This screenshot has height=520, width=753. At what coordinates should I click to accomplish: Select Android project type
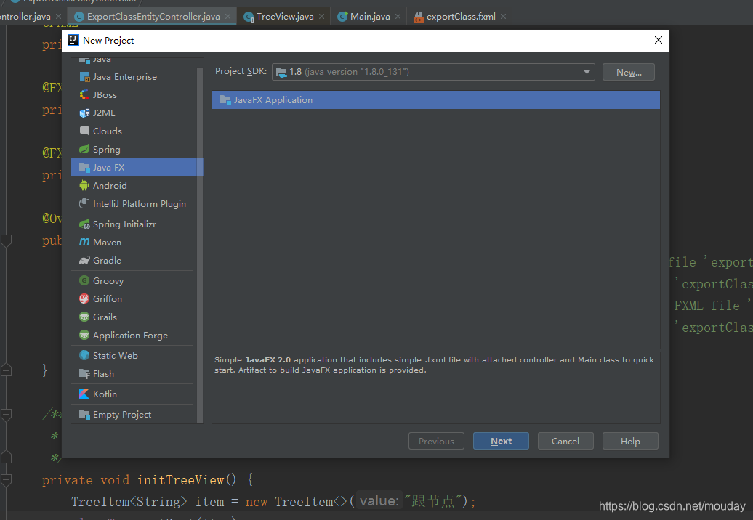pyautogui.click(x=134, y=186)
